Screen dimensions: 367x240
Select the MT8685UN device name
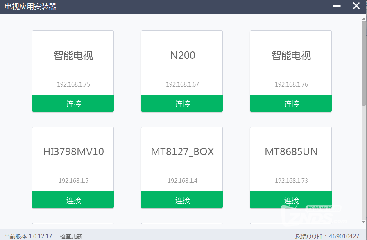(x=291, y=151)
